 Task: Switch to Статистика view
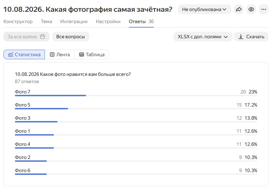click(24, 54)
